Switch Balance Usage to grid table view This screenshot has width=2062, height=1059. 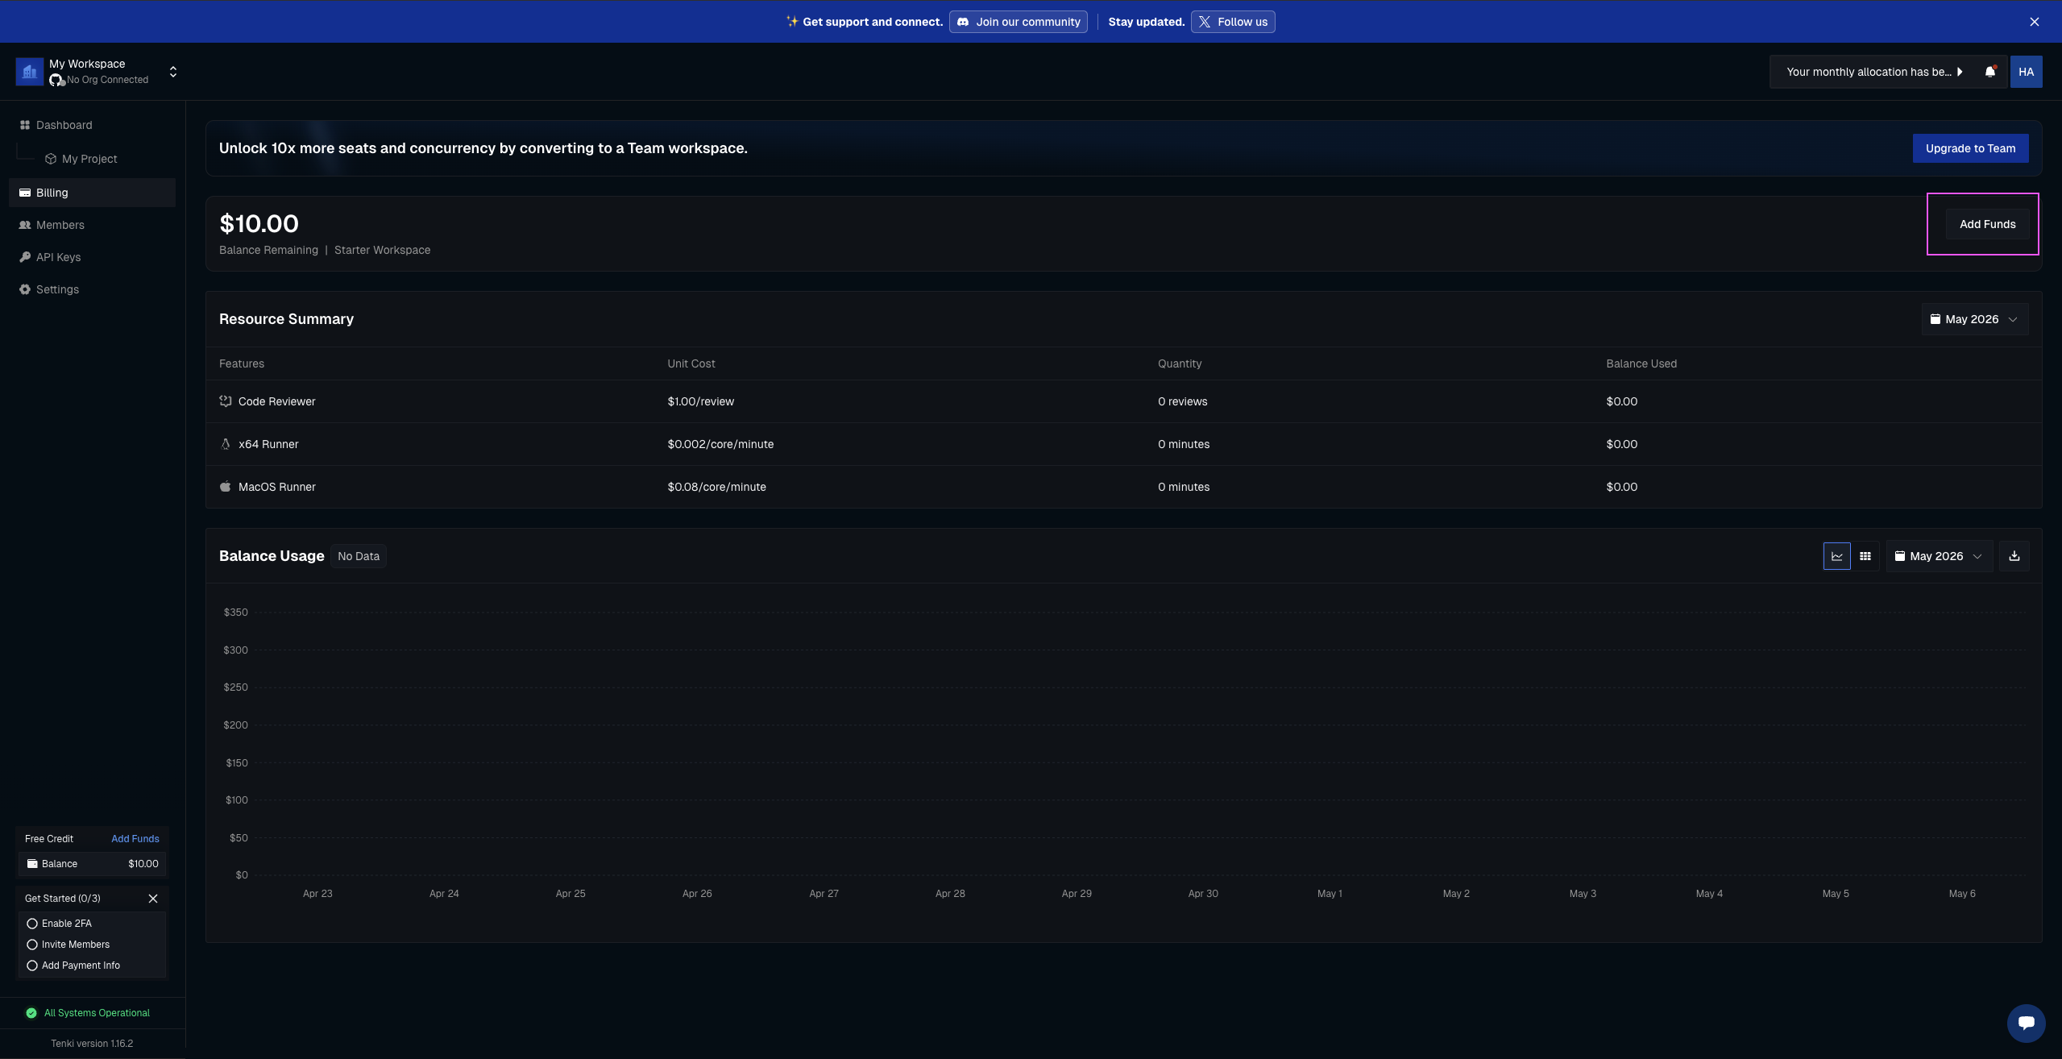click(1865, 556)
